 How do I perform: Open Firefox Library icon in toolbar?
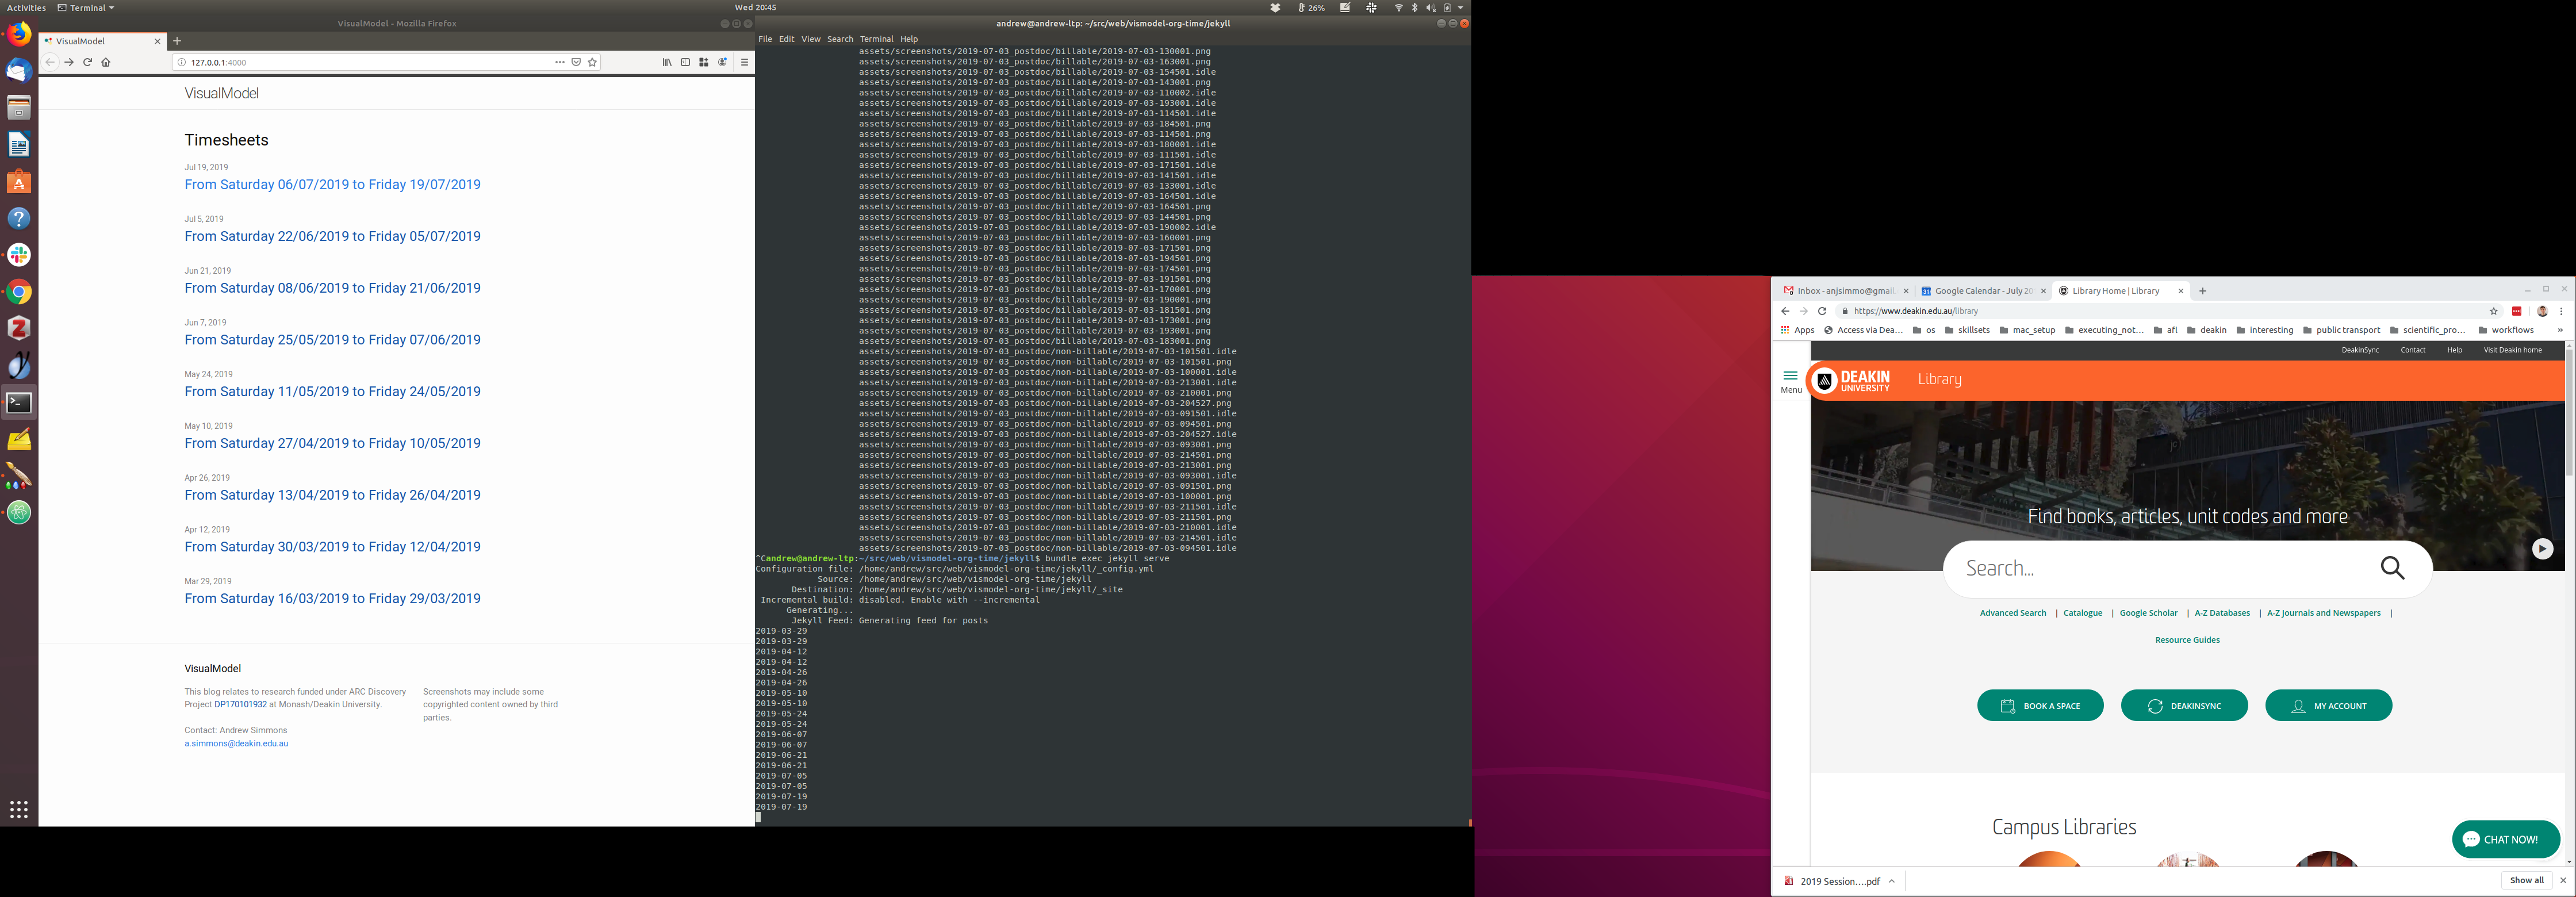(x=667, y=62)
